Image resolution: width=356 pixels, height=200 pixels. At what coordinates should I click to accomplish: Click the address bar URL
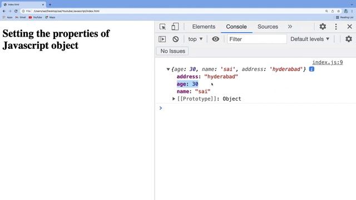pyautogui.click(x=66, y=11)
